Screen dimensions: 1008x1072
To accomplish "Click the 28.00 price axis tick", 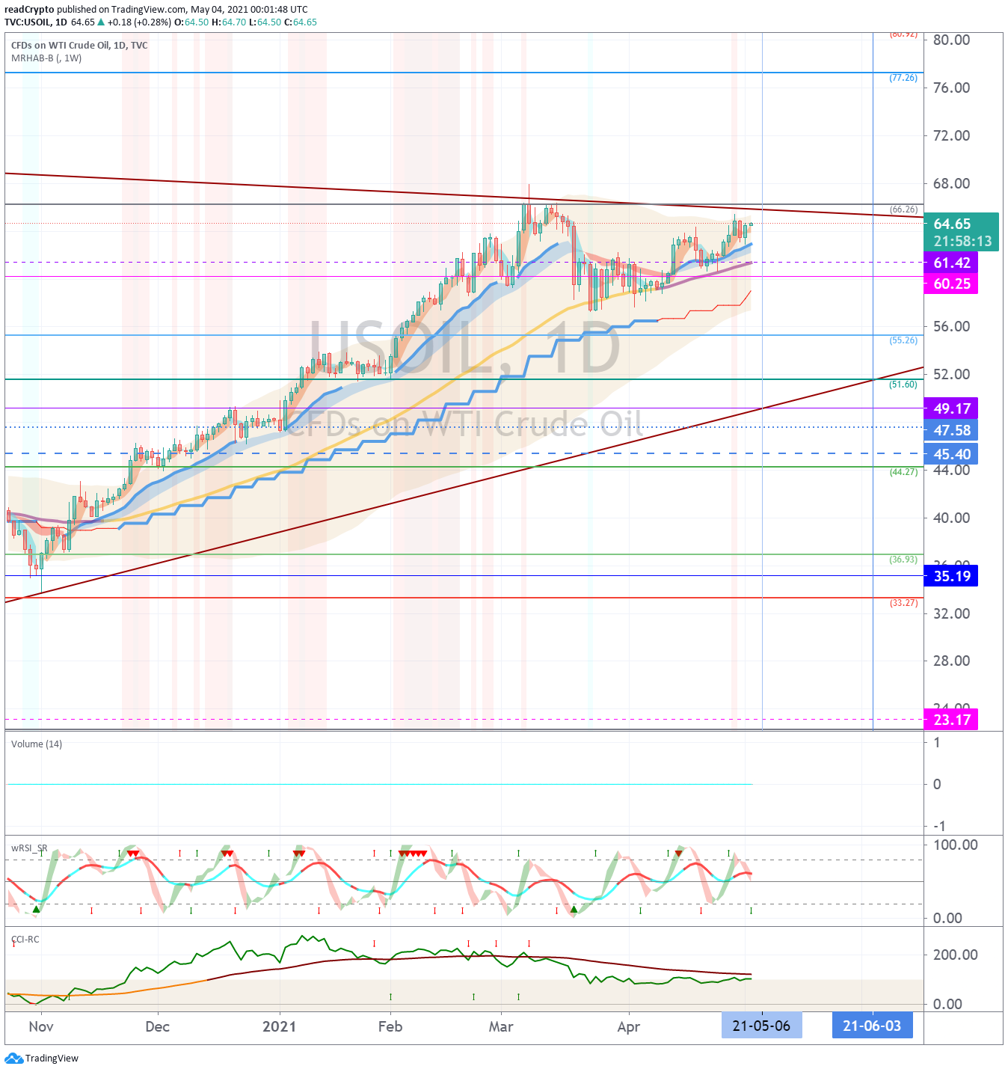I will pyautogui.click(x=951, y=661).
